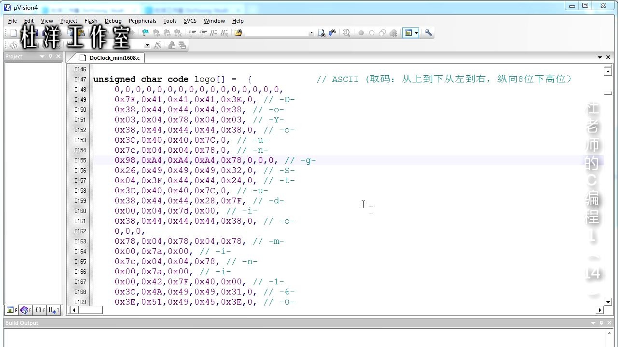Image resolution: width=618 pixels, height=347 pixels.
Task: Open the Manage Multi-Project Workspace icon
Action: [x=182, y=45]
